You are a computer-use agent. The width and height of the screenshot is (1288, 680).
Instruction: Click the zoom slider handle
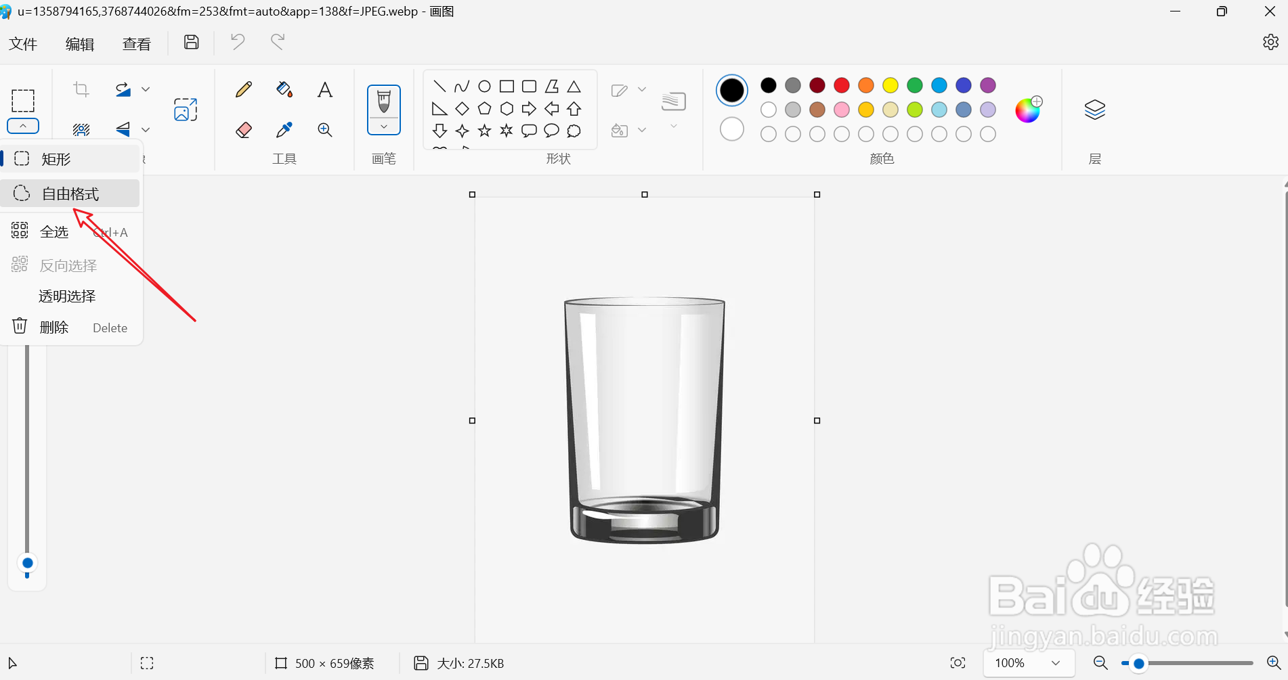(x=1139, y=664)
